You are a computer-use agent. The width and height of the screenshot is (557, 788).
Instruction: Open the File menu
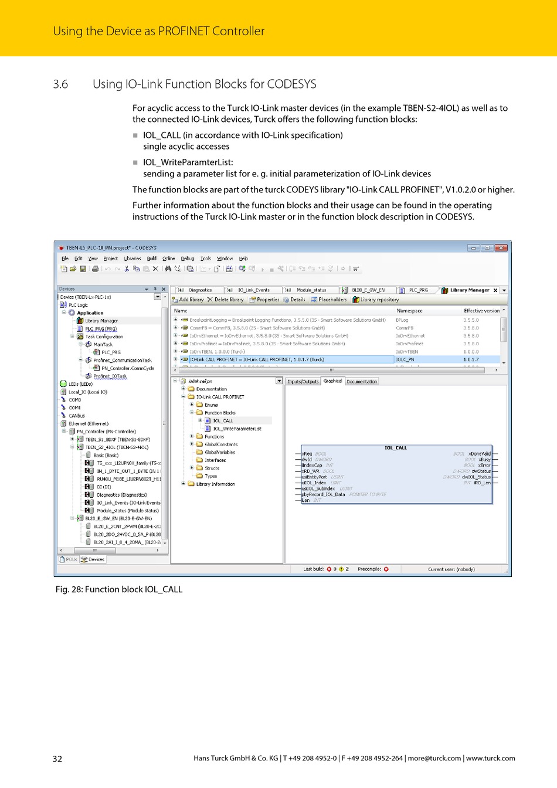click(65, 259)
